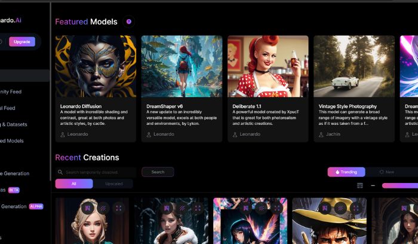Open AI Image Generation in the sidebar
The image size is (418, 244).
click(15, 173)
